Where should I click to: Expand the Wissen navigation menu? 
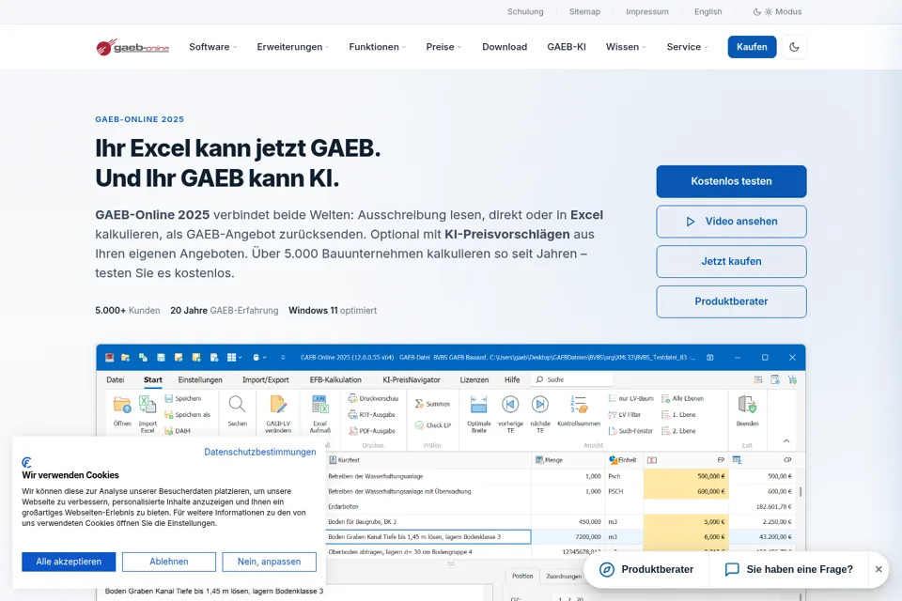tap(626, 47)
